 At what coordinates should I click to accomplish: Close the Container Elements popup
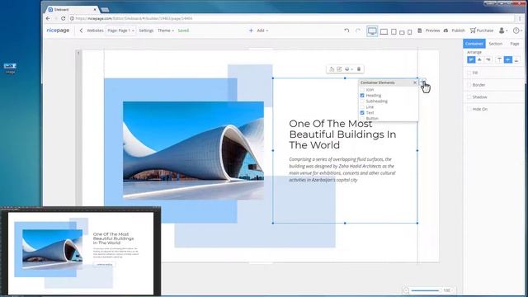(x=415, y=82)
